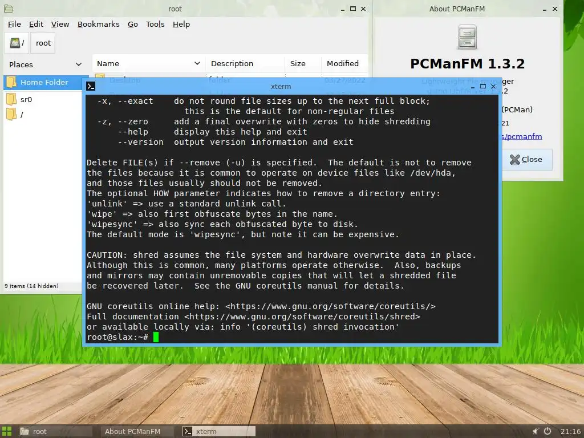Viewport: 584px width, 438px height.
Task: Click the filesystem root path button
Action: [17, 43]
